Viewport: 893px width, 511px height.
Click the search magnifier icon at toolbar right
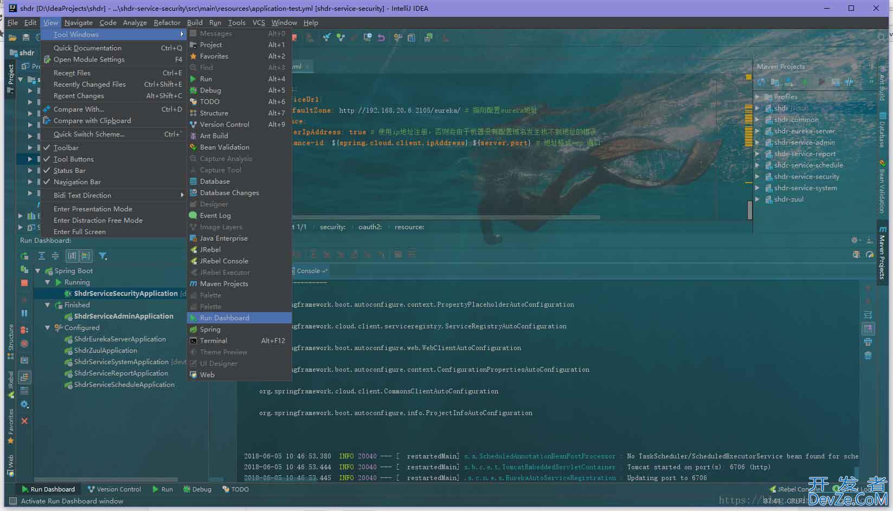pyautogui.click(x=882, y=37)
